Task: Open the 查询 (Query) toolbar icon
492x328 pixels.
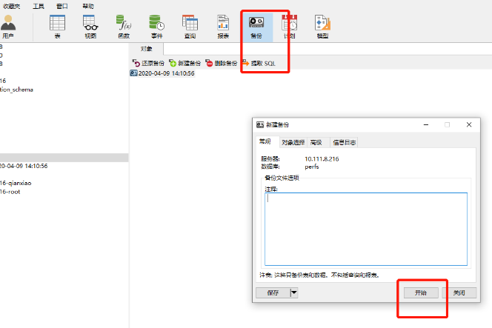Action: click(190, 27)
